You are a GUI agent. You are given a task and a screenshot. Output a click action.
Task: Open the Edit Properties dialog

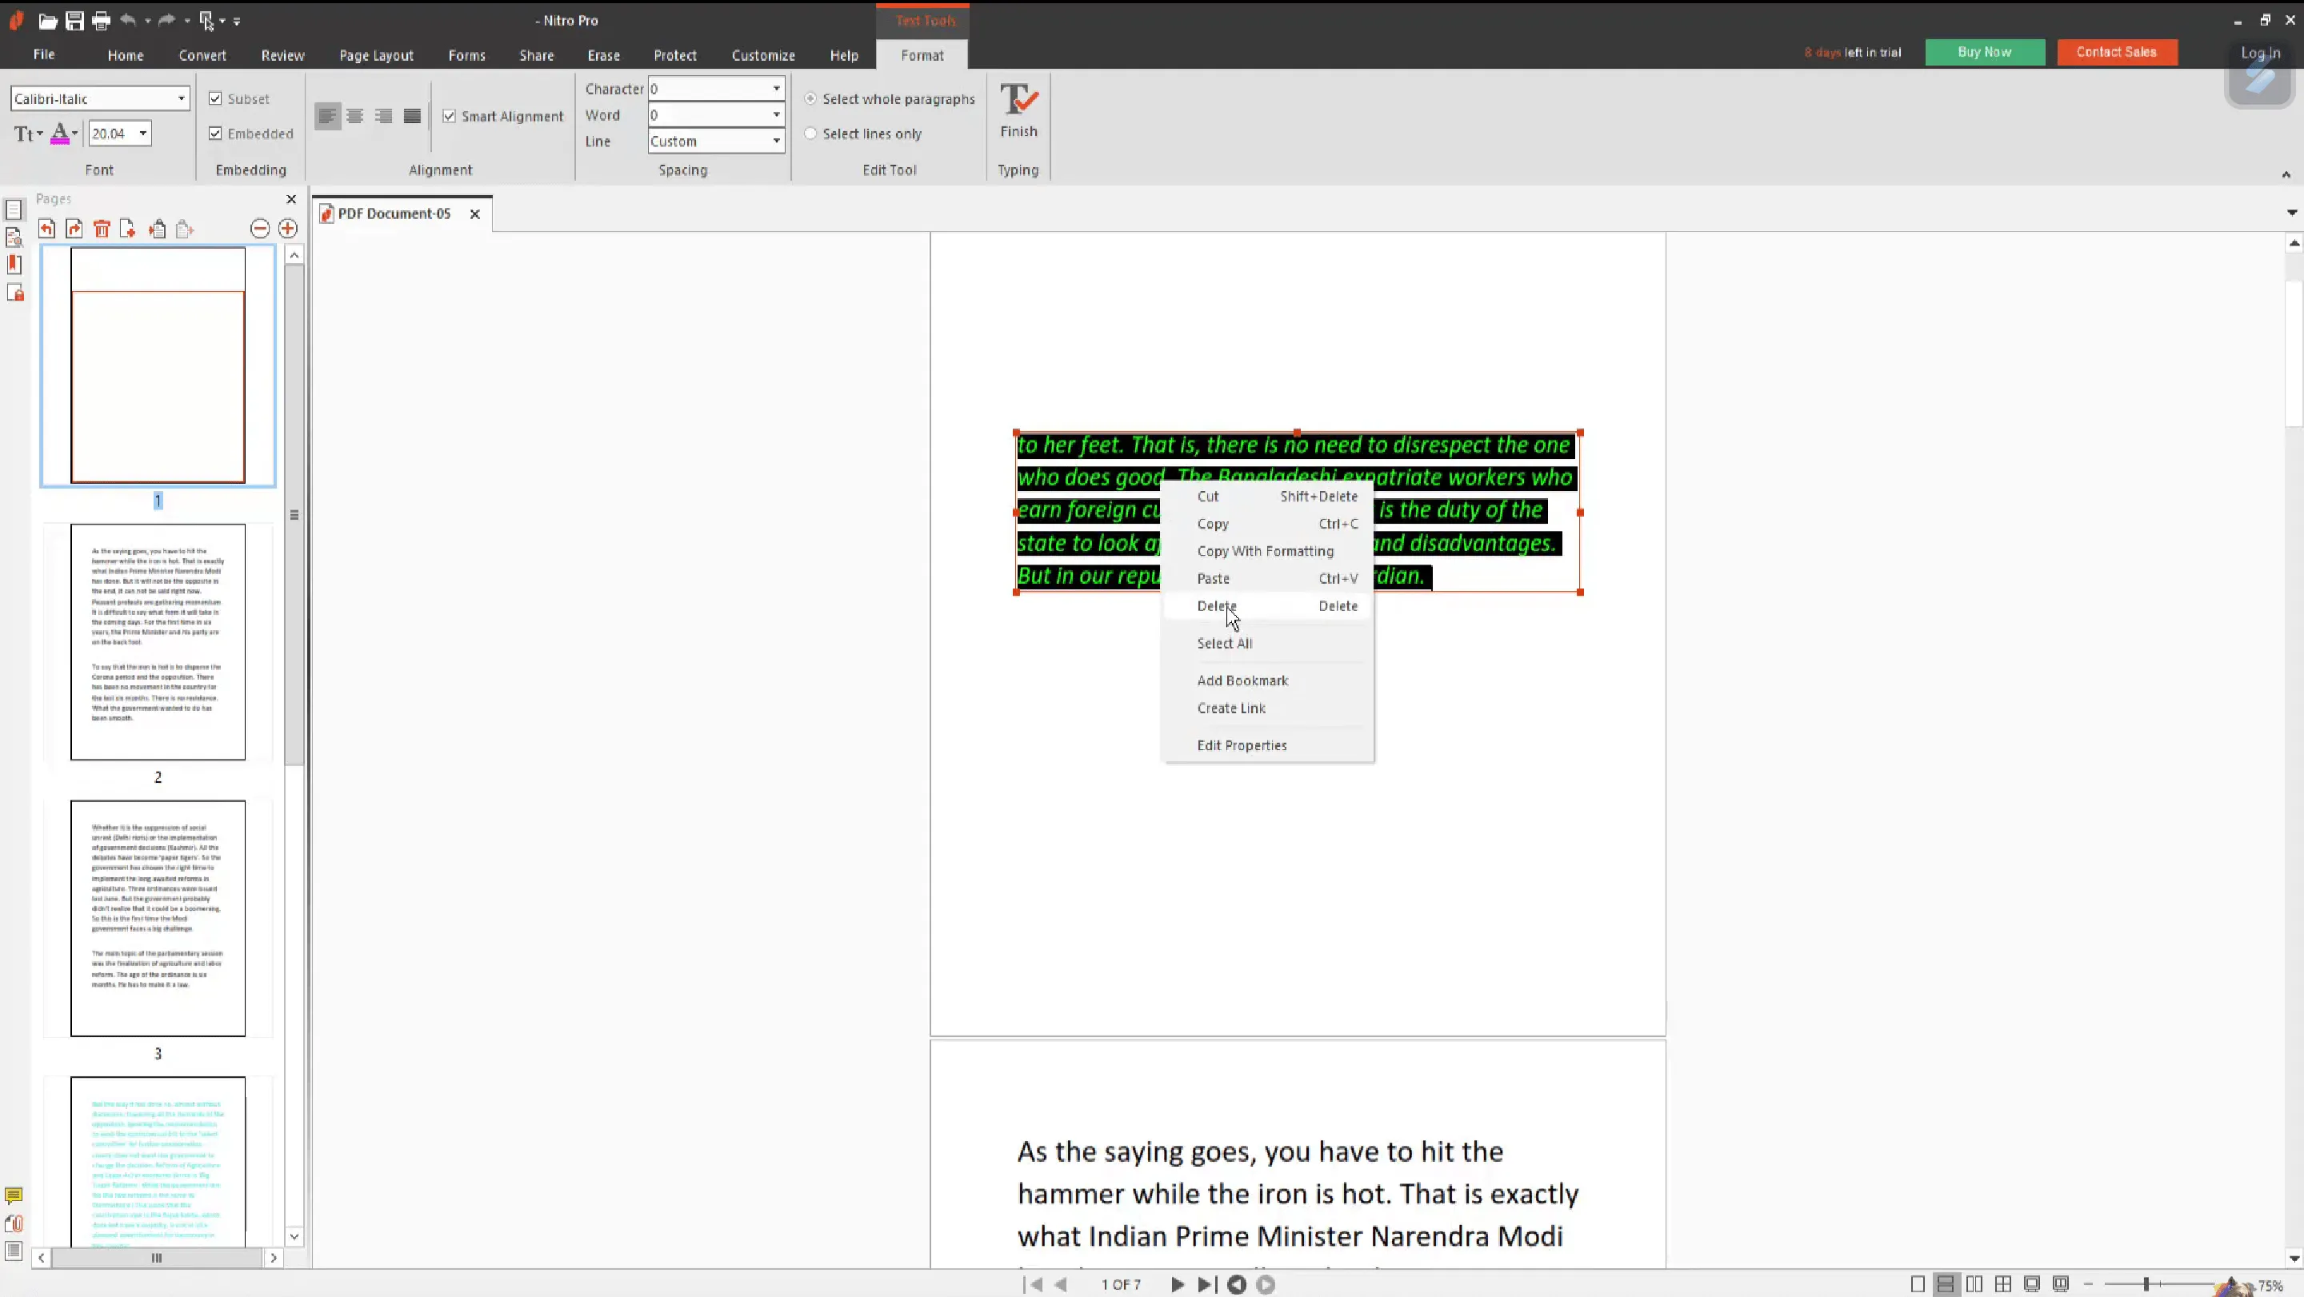pos(1242,745)
